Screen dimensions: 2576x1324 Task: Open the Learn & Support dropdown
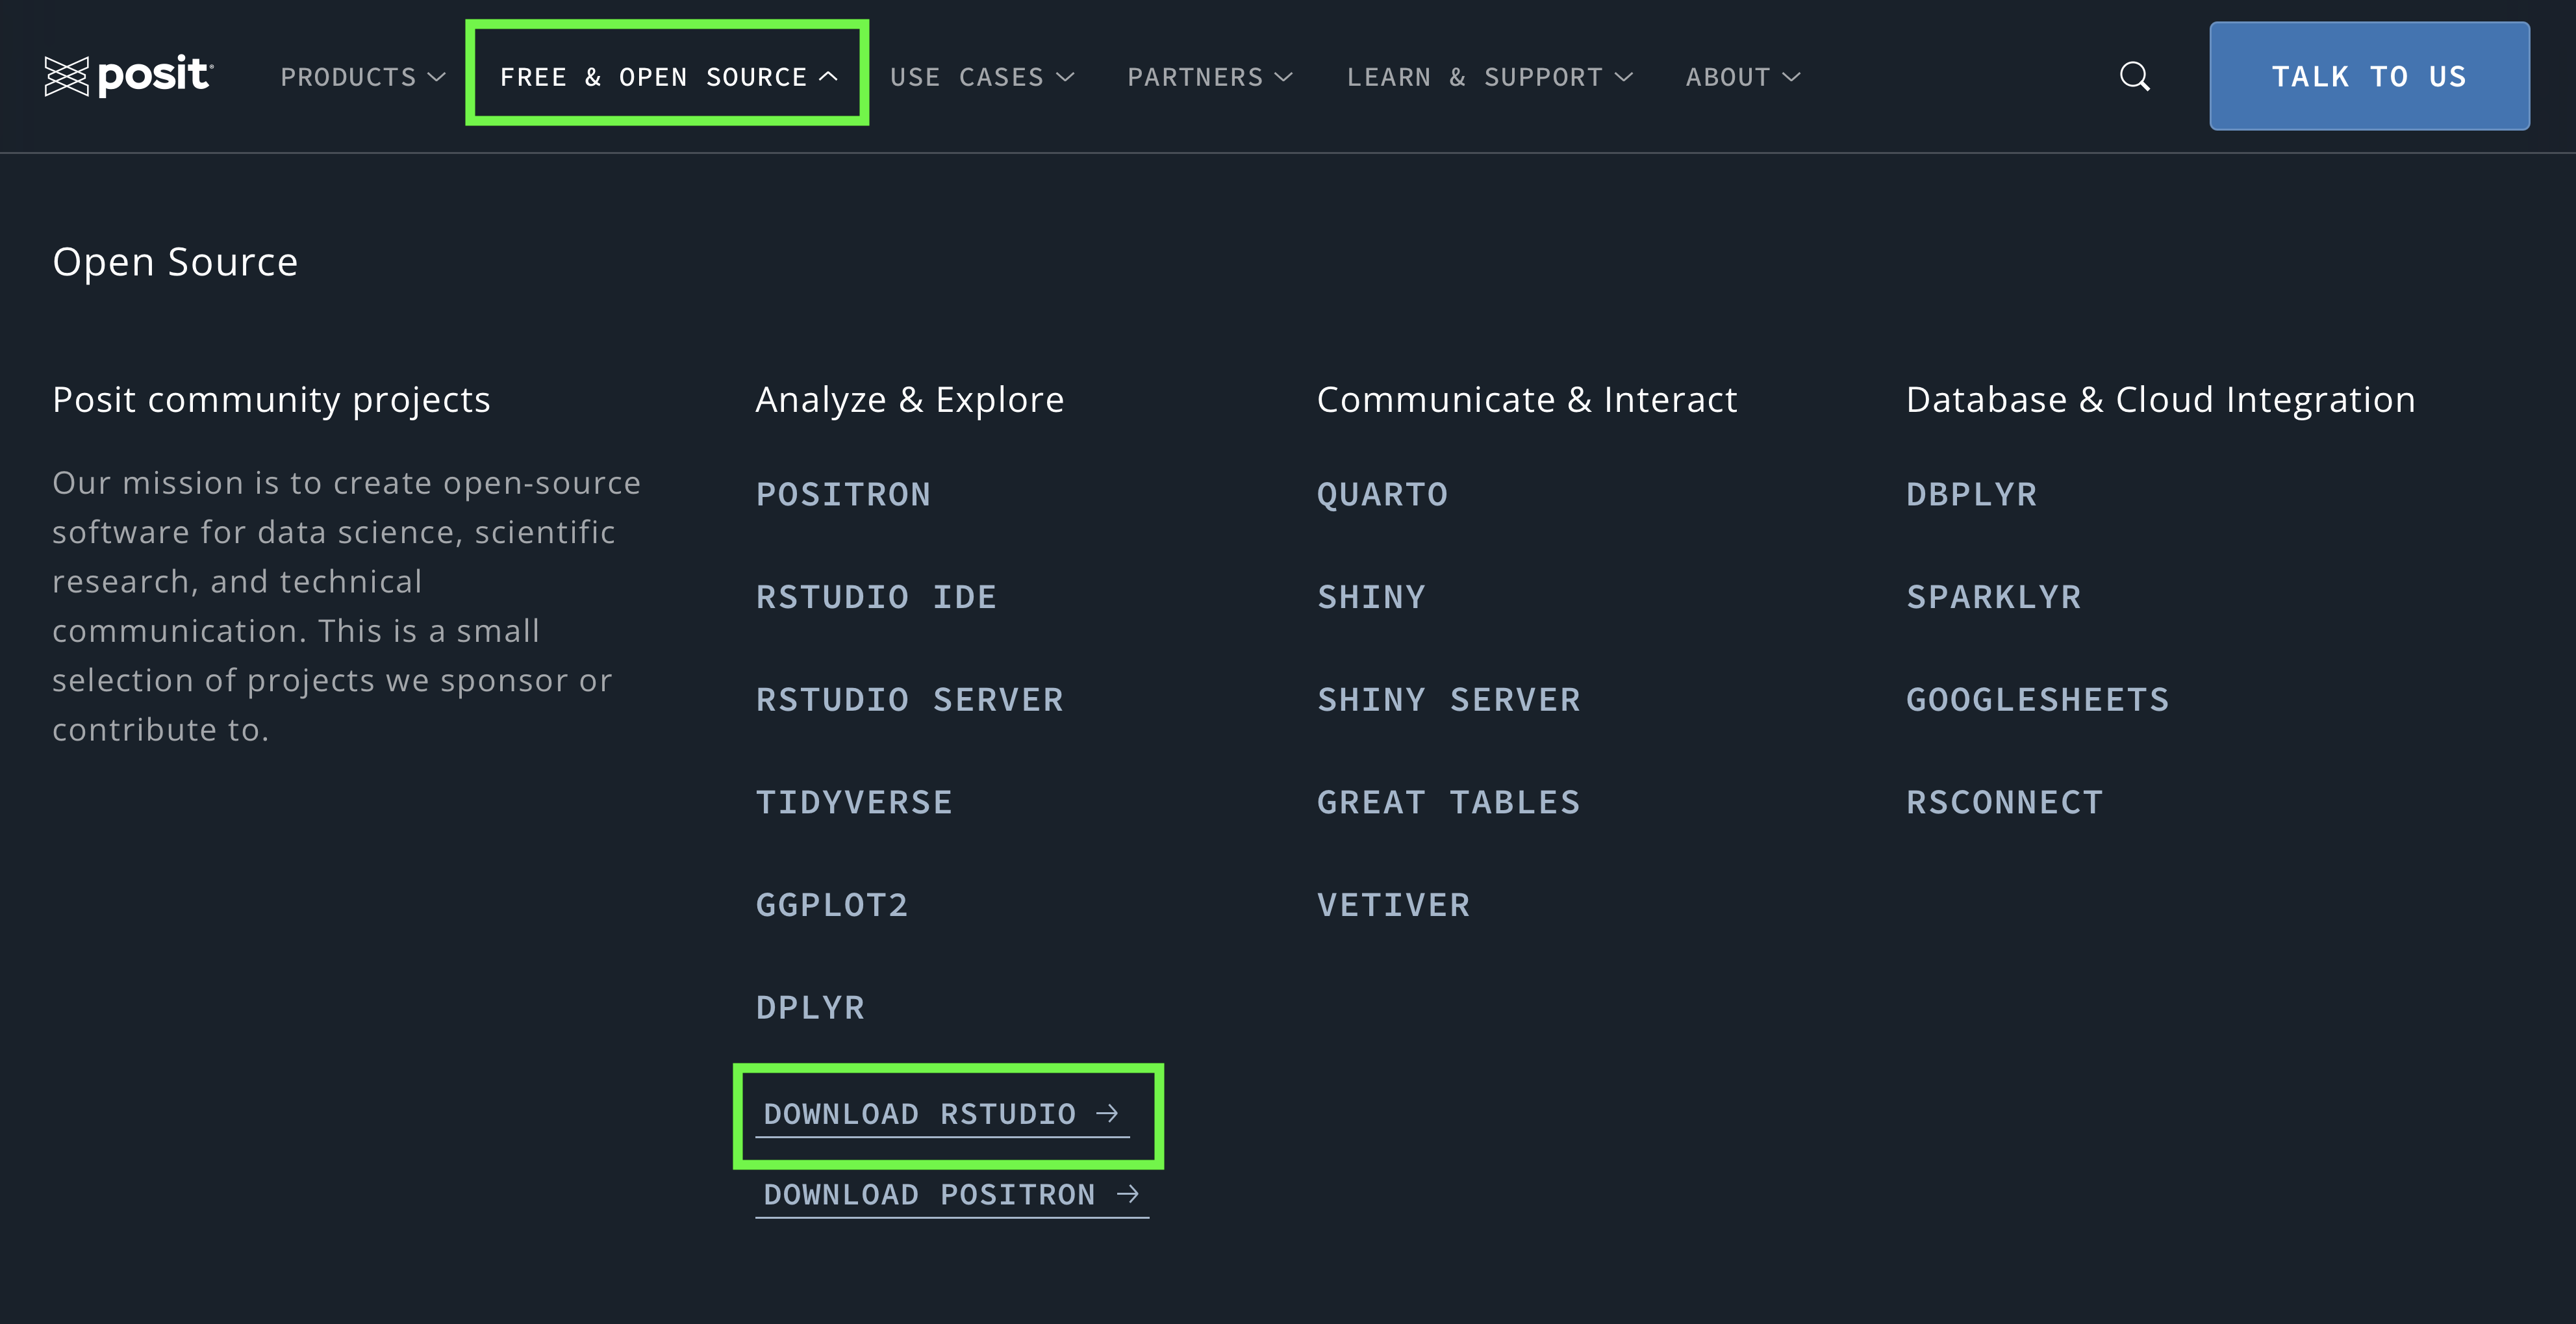pyautogui.click(x=1489, y=77)
